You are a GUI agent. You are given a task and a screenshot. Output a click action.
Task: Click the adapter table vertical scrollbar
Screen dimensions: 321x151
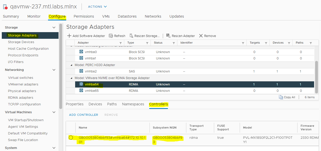coord(317,77)
